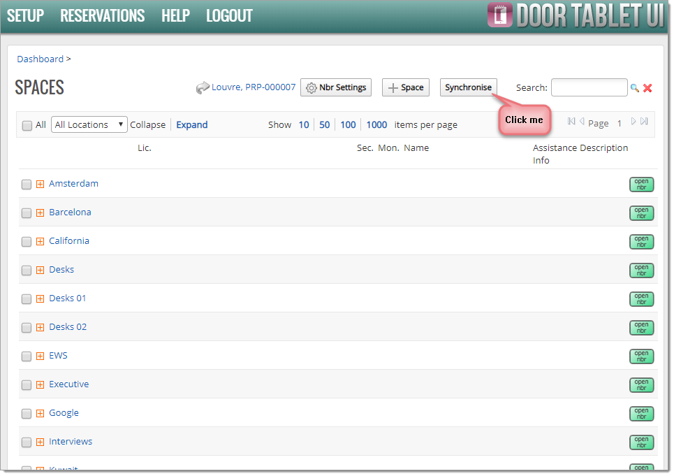Go to the first page arrow
This screenshot has width=674, height=476.
pos(571,122)
